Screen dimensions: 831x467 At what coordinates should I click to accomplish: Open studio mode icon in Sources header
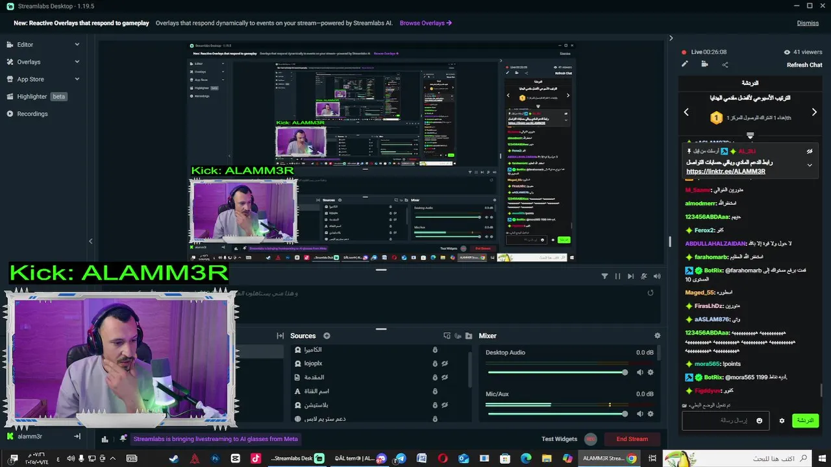click(447, 335)
